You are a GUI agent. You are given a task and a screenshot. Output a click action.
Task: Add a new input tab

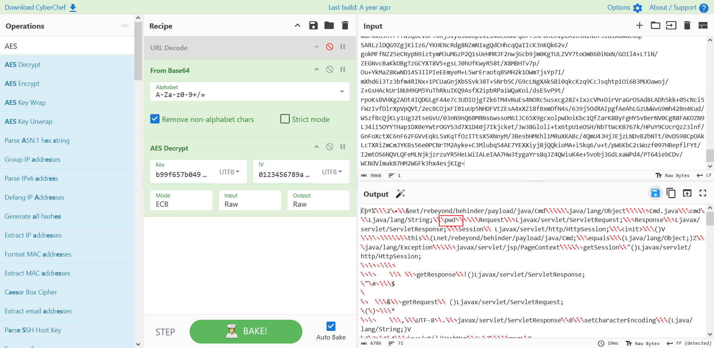(x=640, y=25)
